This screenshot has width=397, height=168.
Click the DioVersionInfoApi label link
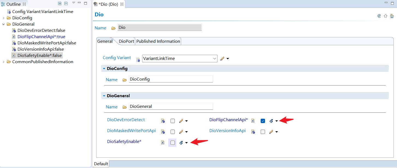pyautogui.click(x=228, y=130)
